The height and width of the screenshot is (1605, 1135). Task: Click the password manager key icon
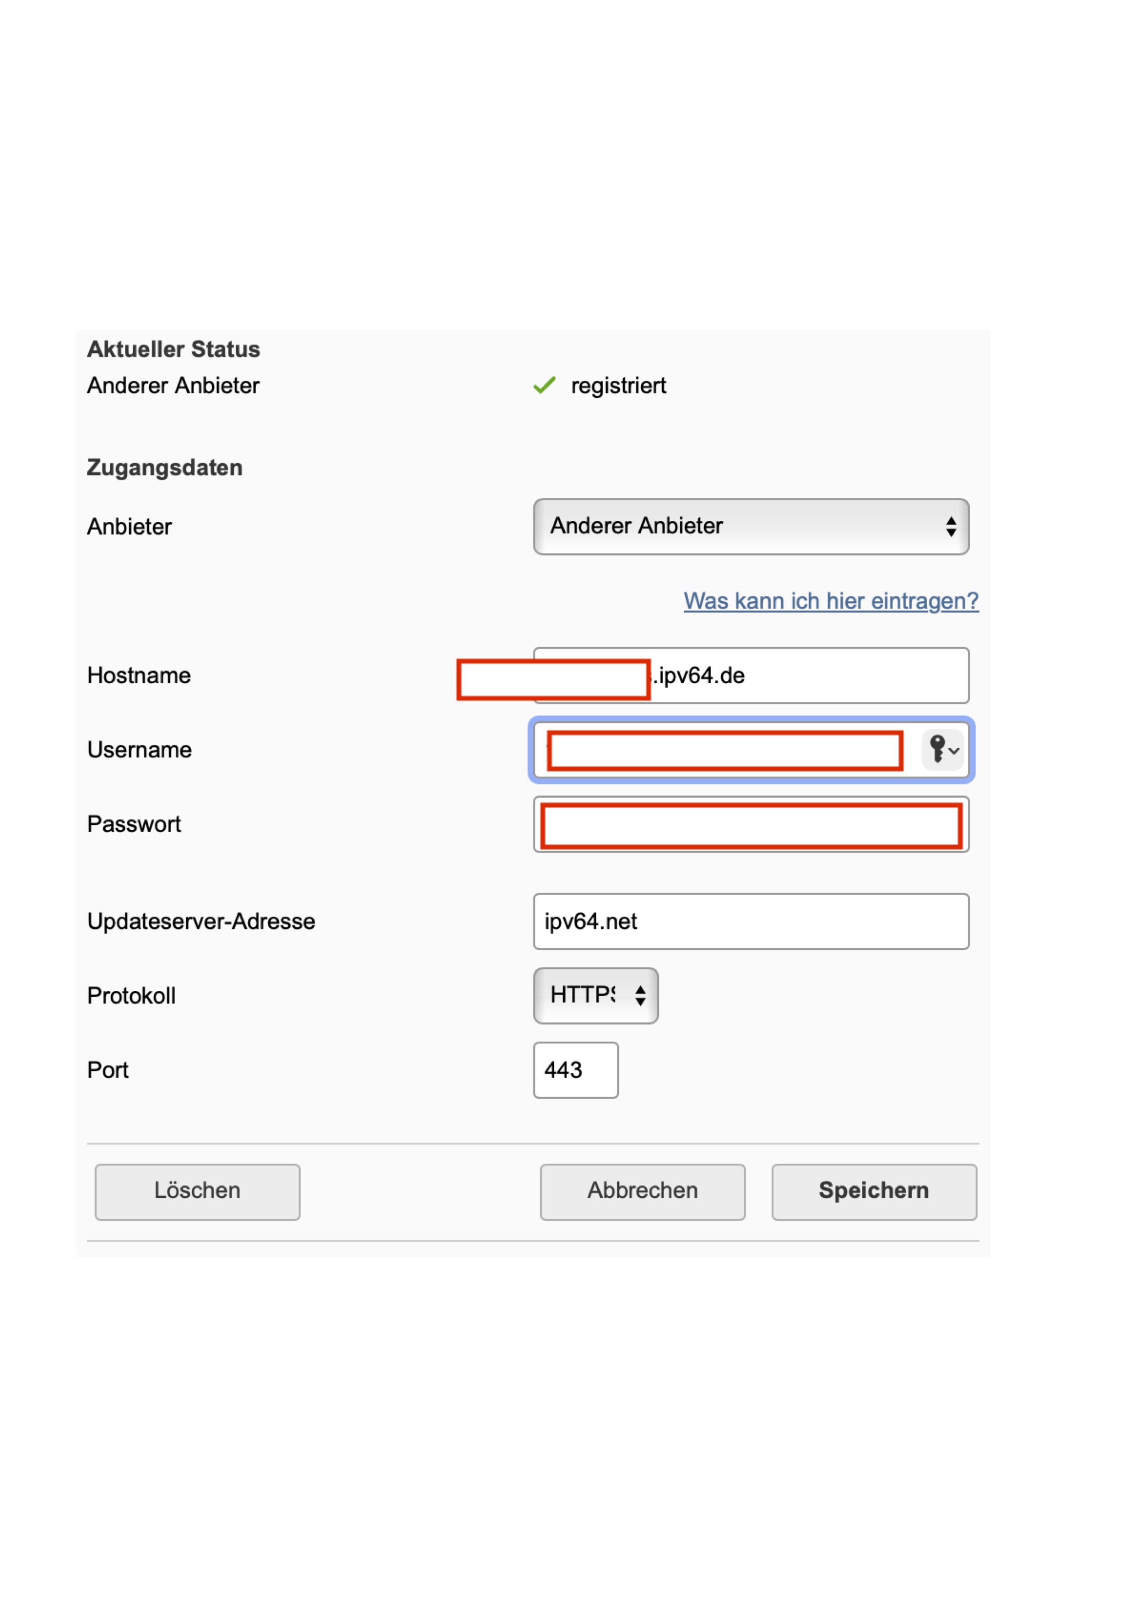(942, 749)
